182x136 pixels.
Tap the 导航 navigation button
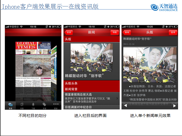click(x=115, y=32)
